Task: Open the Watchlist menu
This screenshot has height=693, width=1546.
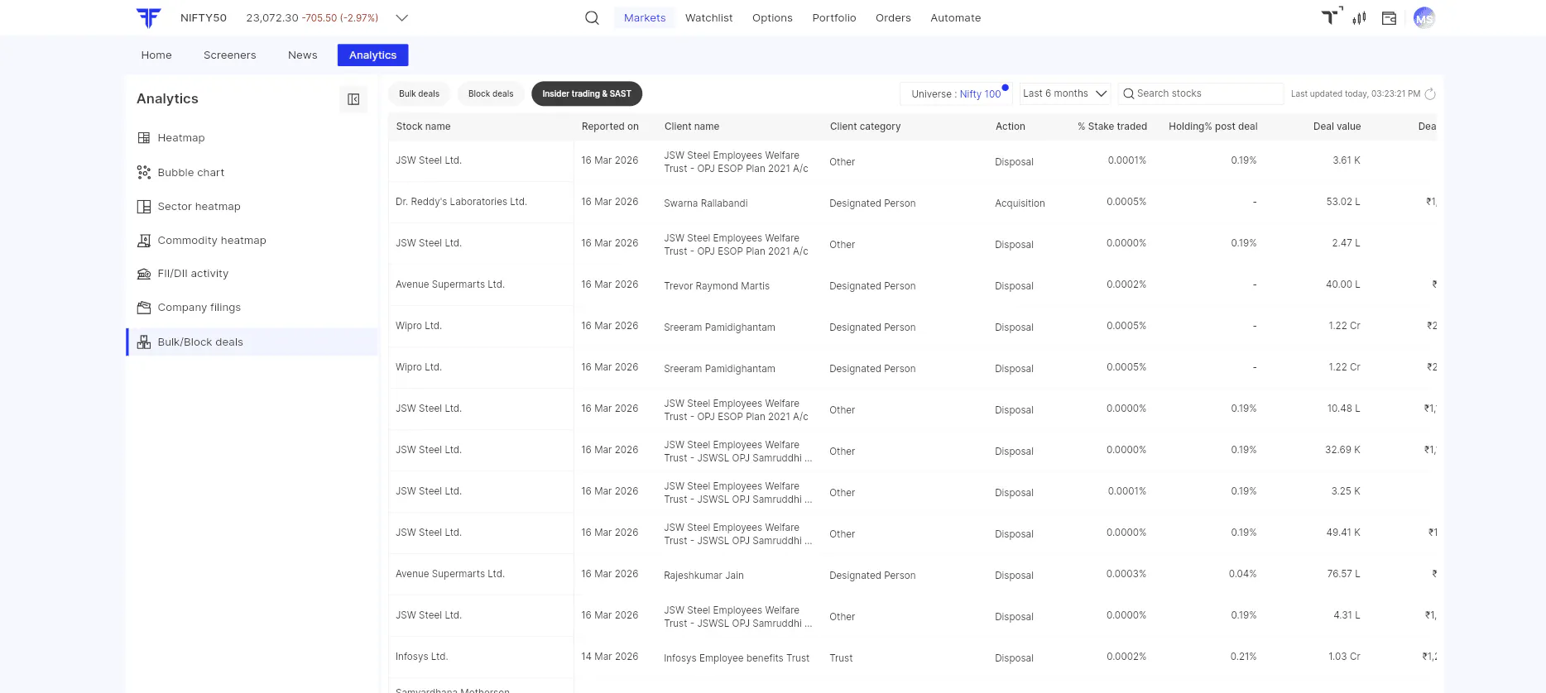Action: click(x=708, y=17)
